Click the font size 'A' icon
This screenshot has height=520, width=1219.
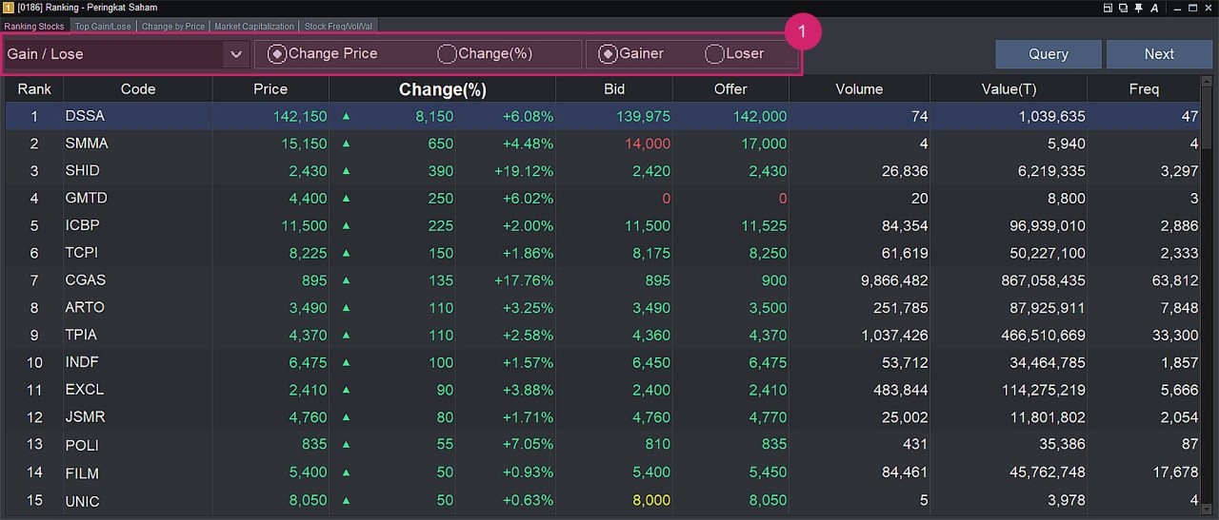coord(1154,8)
